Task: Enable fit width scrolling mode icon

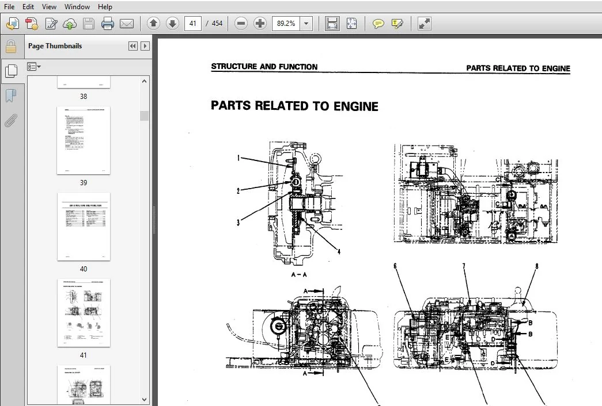Action: (332, 24)
